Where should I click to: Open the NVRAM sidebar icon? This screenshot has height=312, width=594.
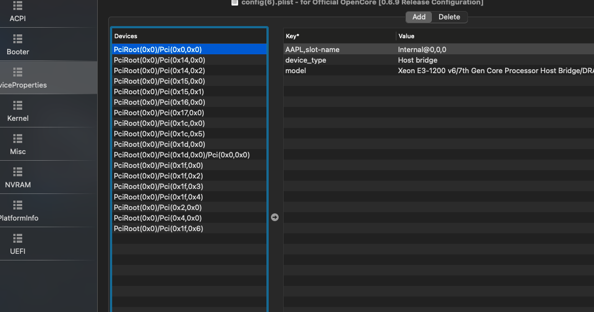pos(17,172)
